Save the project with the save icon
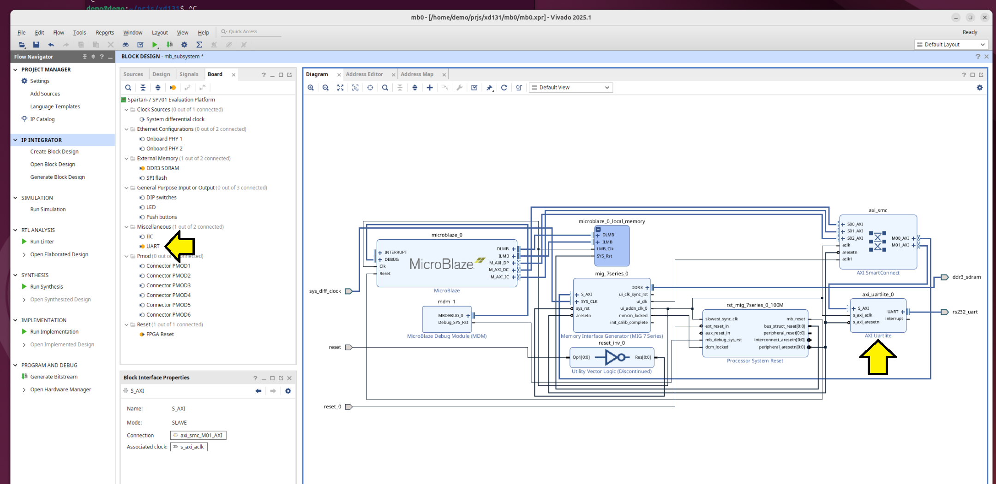 (x=36, y=45)
